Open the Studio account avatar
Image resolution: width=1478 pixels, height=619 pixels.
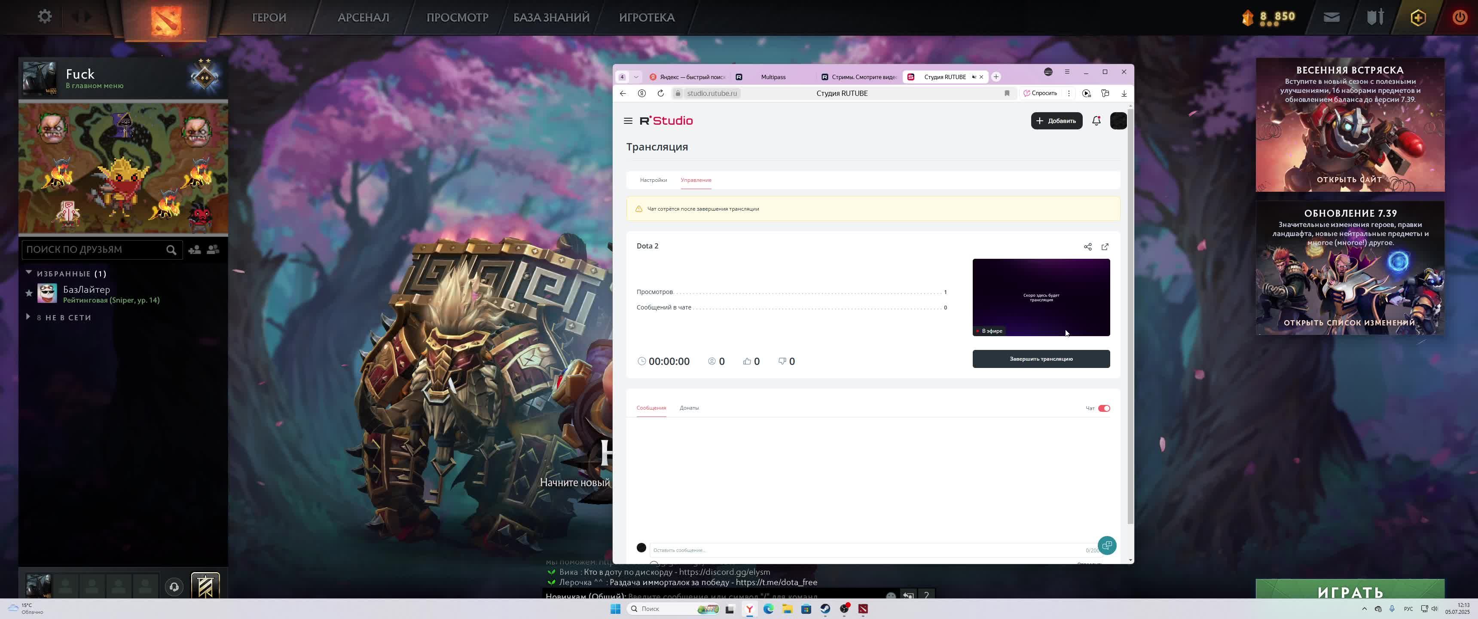click(1118, 121)
